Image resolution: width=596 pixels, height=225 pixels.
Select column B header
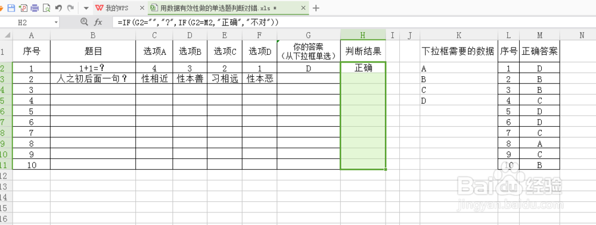click(x=93, y=35)
